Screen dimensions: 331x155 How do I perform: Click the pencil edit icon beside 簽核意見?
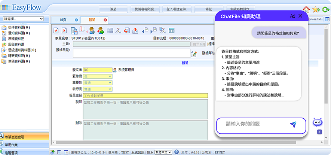point(194,54)
